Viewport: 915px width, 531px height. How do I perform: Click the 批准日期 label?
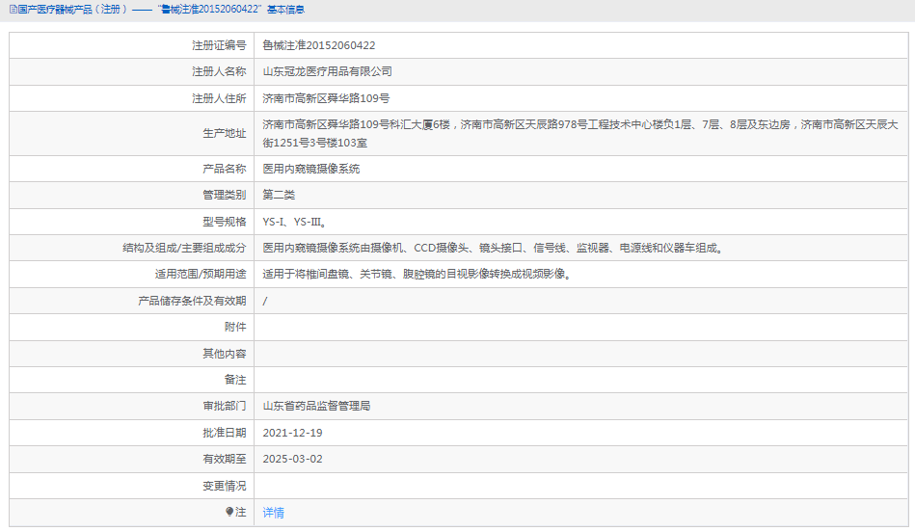[x=224, y=433]
